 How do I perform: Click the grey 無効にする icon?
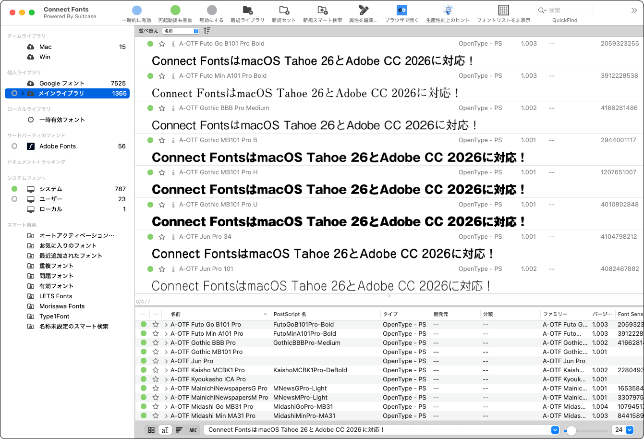212,10
